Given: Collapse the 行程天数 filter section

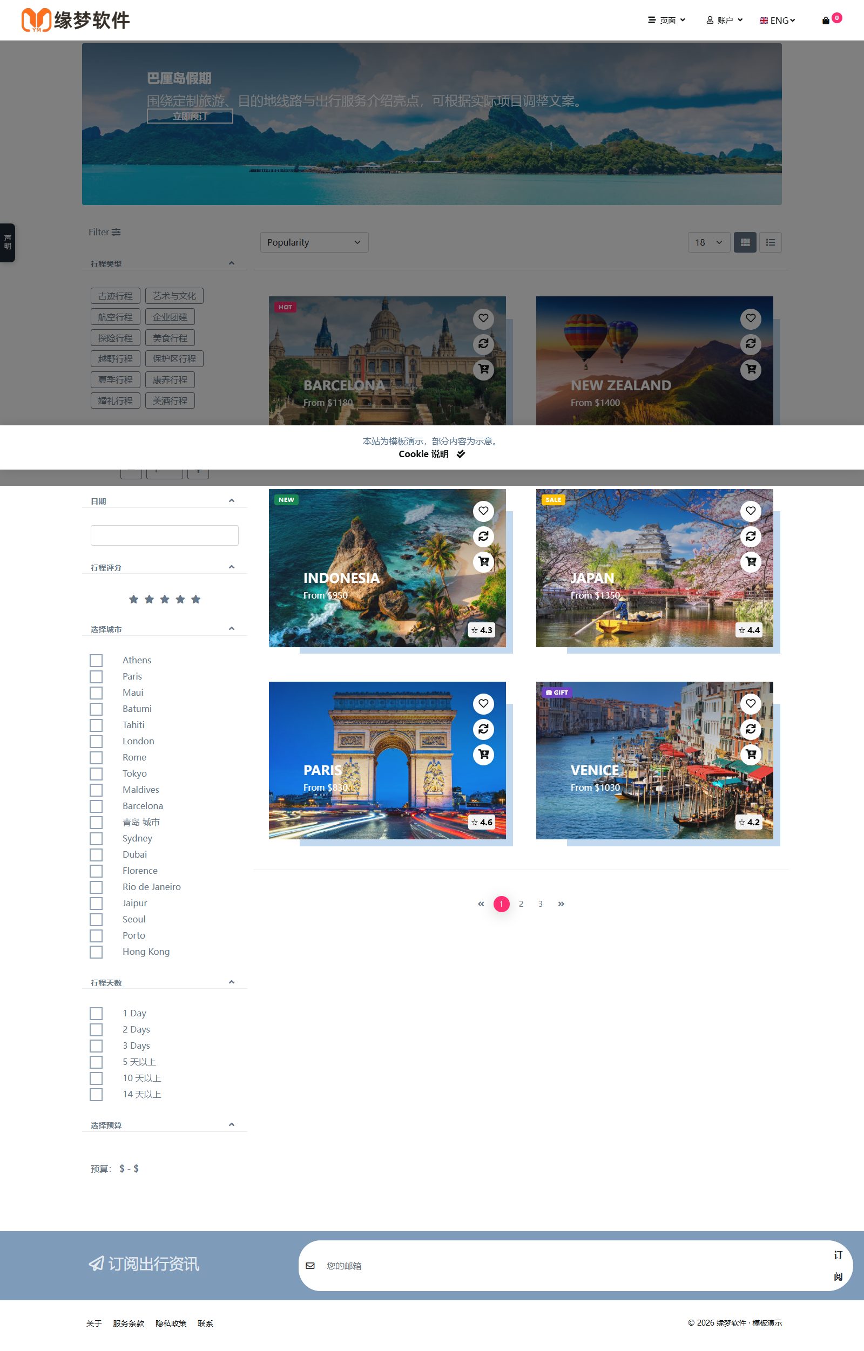Looking at the screenshot, I should coord(231,982).
